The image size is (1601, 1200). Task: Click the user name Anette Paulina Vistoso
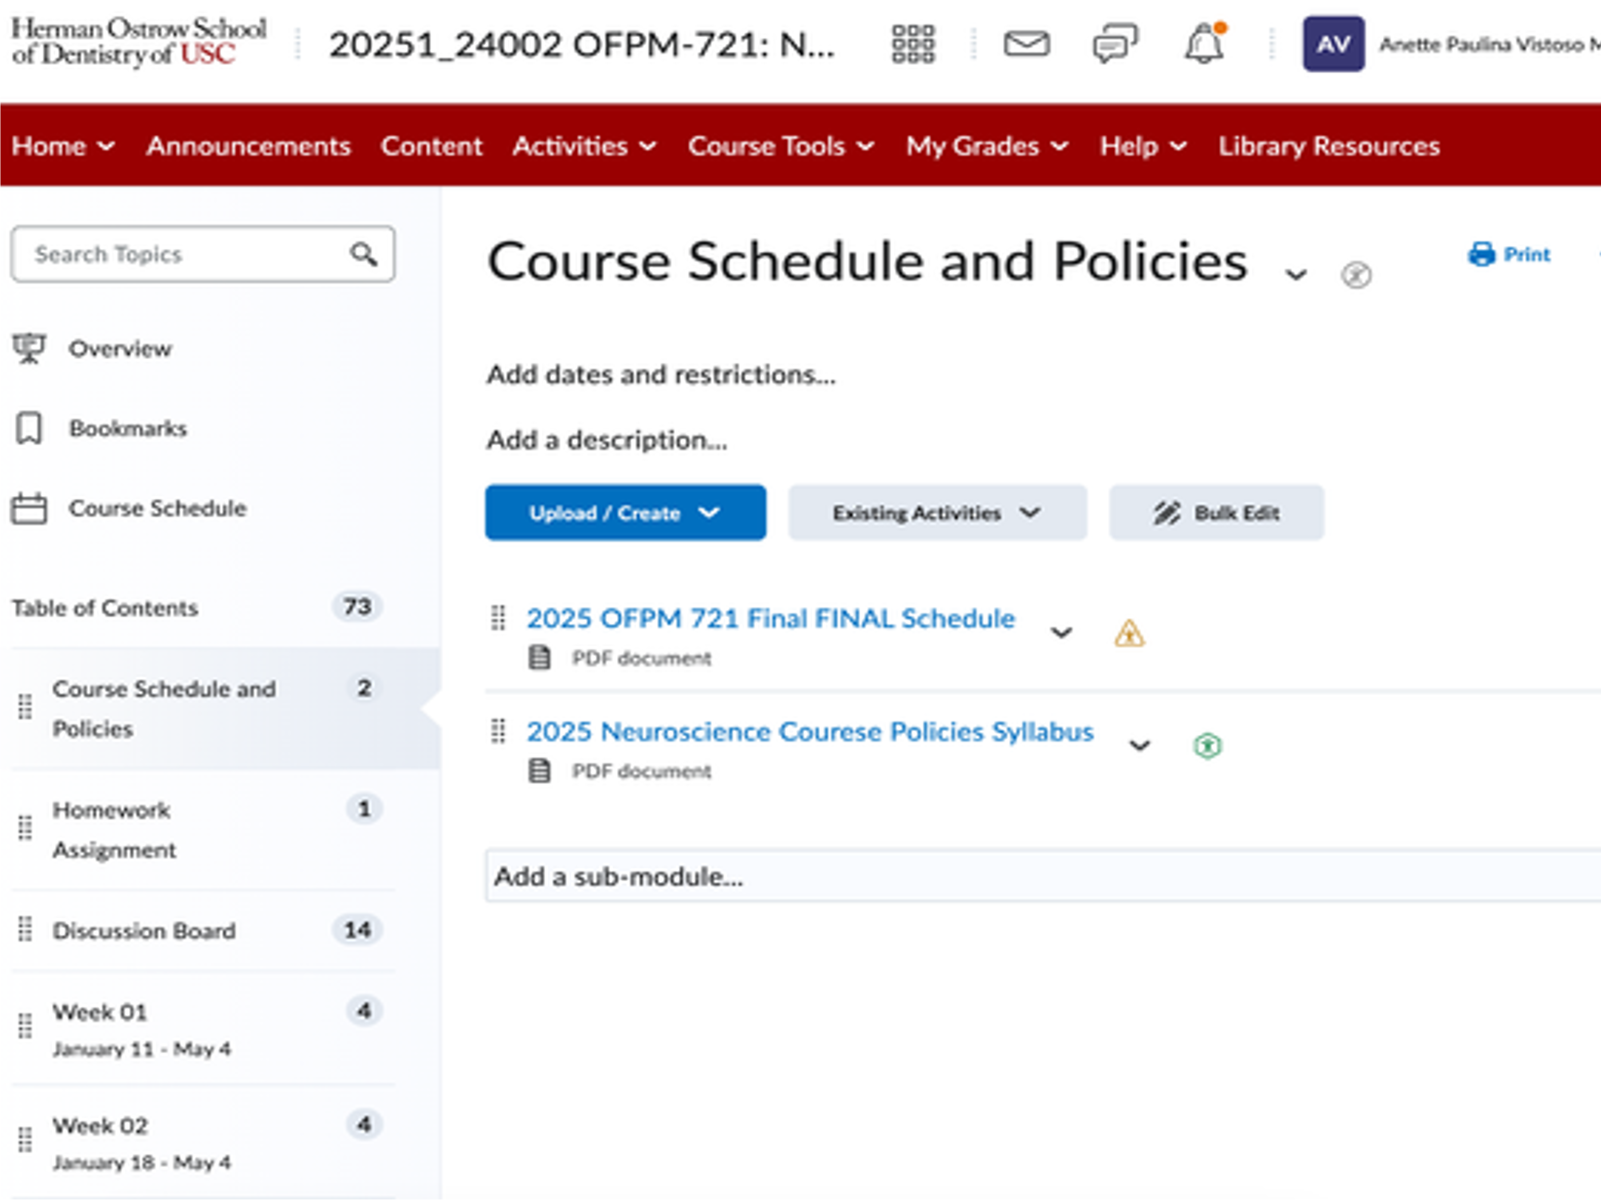click(x=1489, y=45)
